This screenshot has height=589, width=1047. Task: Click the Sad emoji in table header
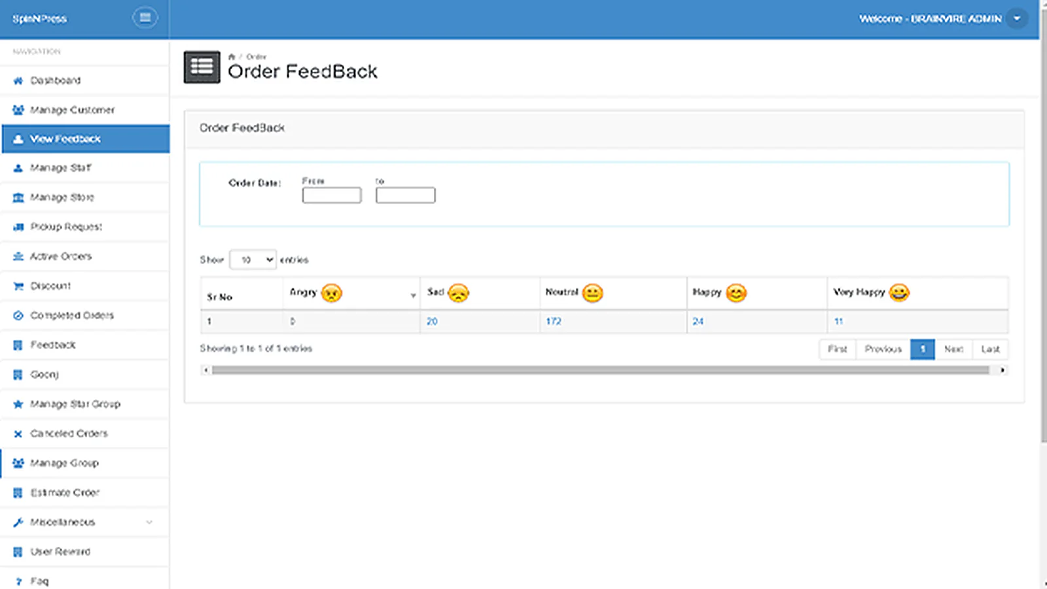458,293
